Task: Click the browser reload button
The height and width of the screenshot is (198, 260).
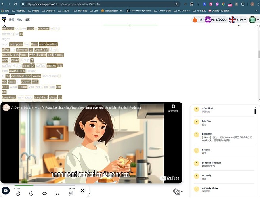Action: [15, 4]
